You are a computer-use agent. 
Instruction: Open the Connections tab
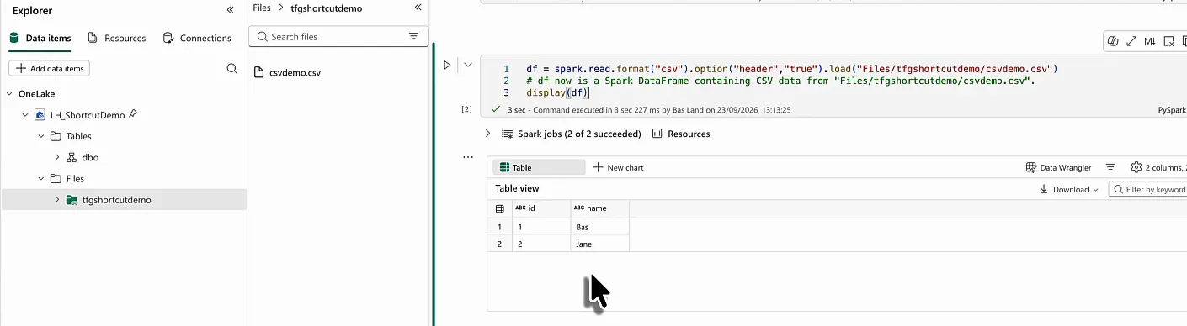click(197, 38)
